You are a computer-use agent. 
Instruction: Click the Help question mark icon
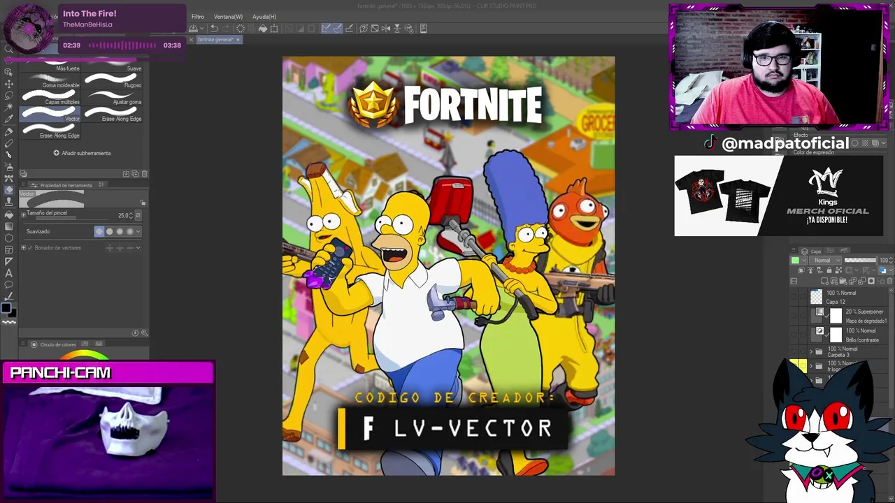pos(364,29)
